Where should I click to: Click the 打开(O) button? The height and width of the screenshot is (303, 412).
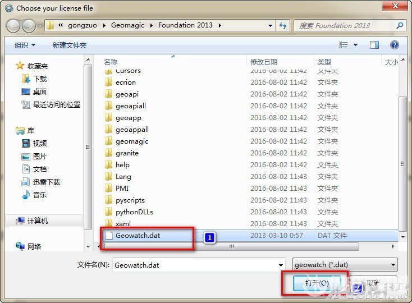coord(317,283)
